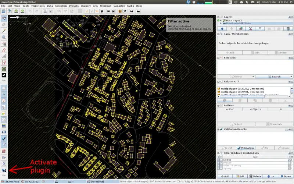
Task: Open the Search button dropdown arrow
Action: 291,77
